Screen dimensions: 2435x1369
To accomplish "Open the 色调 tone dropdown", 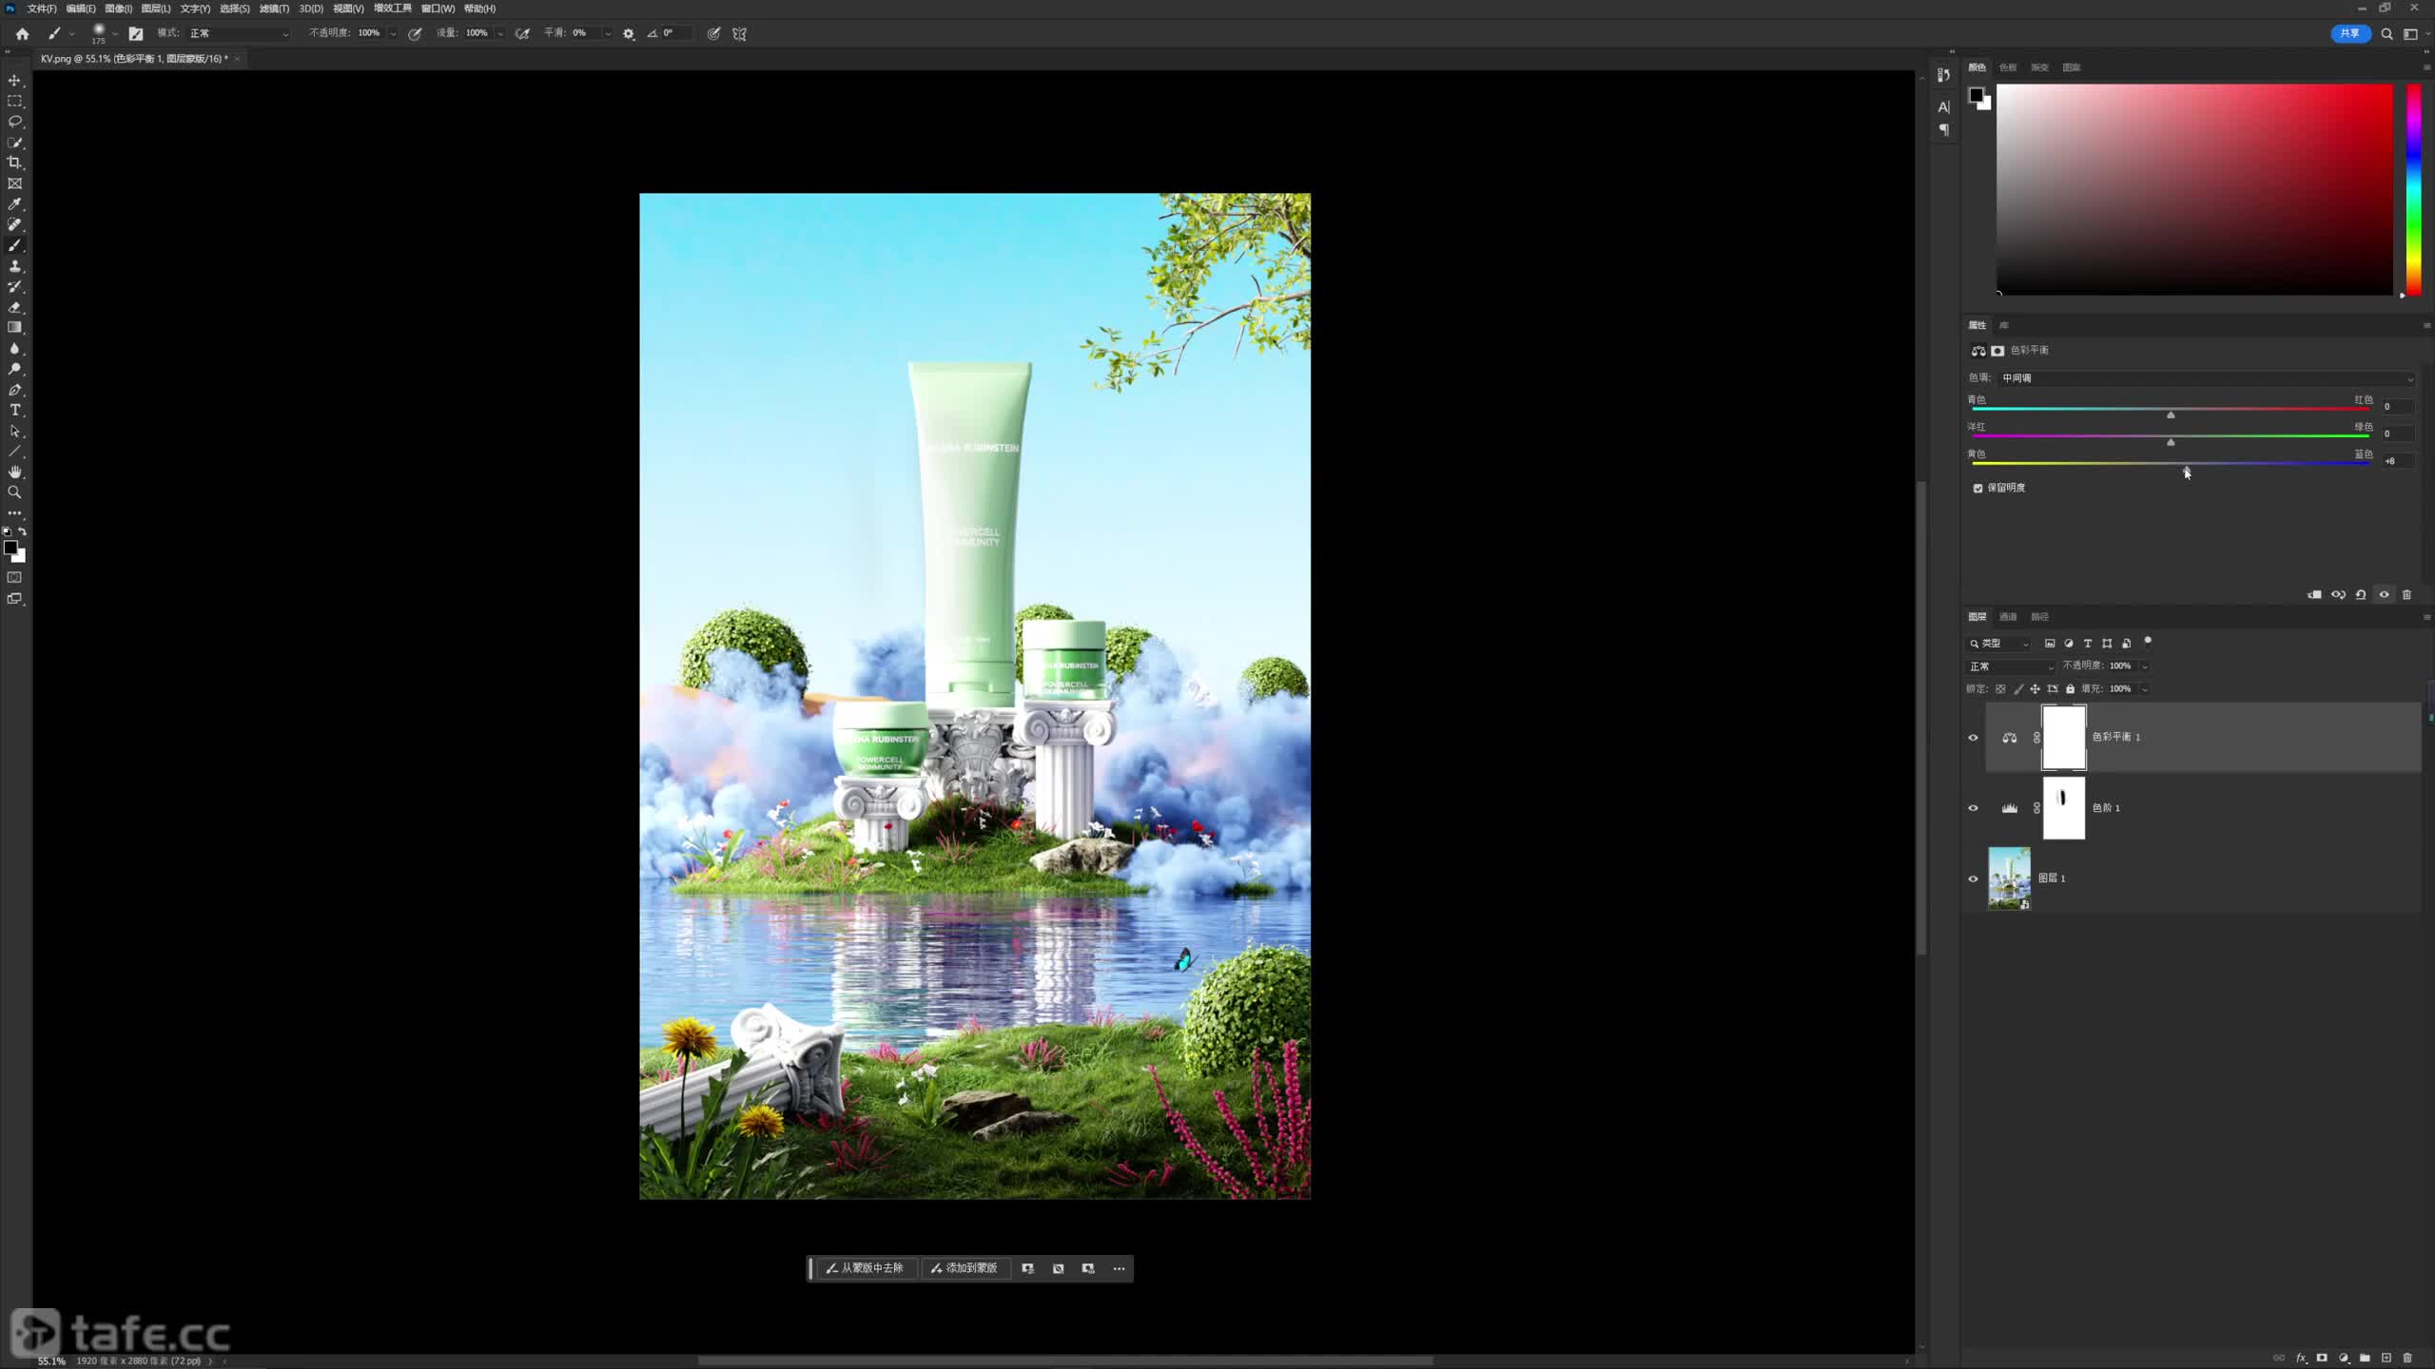I will (2207, 378).
